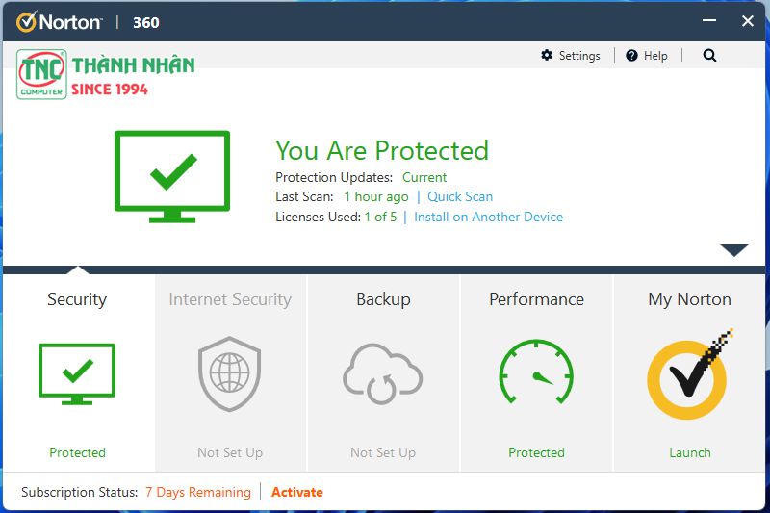Open search with the magnifier icon
Image resolution: width=770 pixels, height=513 pixels.
[x=709, y=56]
